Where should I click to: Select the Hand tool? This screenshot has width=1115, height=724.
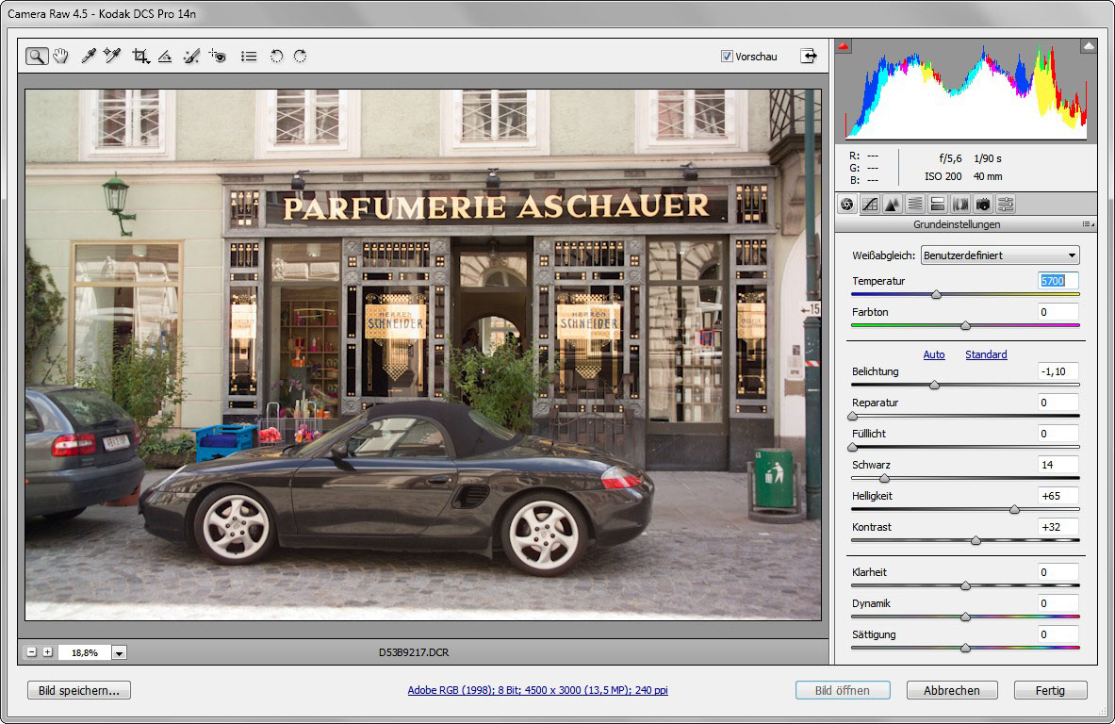coord(61,57)
